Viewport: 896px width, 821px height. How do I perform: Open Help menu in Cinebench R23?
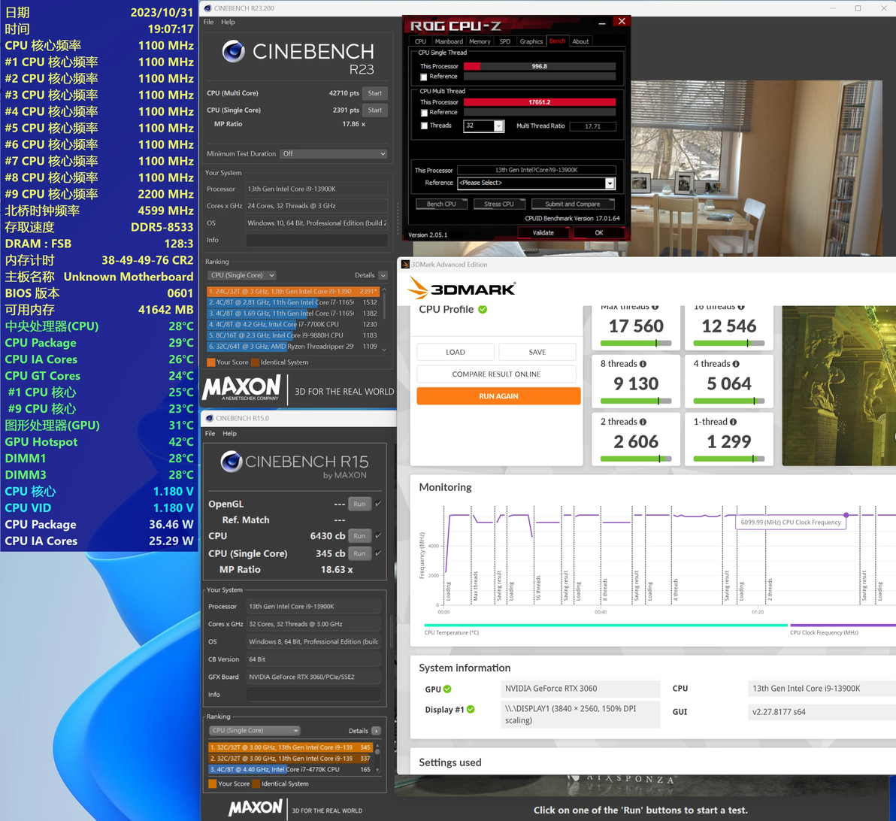(x=228, y=22)
